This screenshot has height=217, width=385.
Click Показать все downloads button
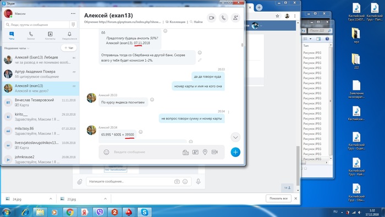pos(278,198)
